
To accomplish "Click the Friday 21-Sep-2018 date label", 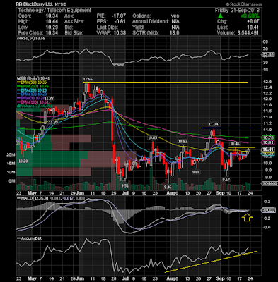I will point(237,11).
